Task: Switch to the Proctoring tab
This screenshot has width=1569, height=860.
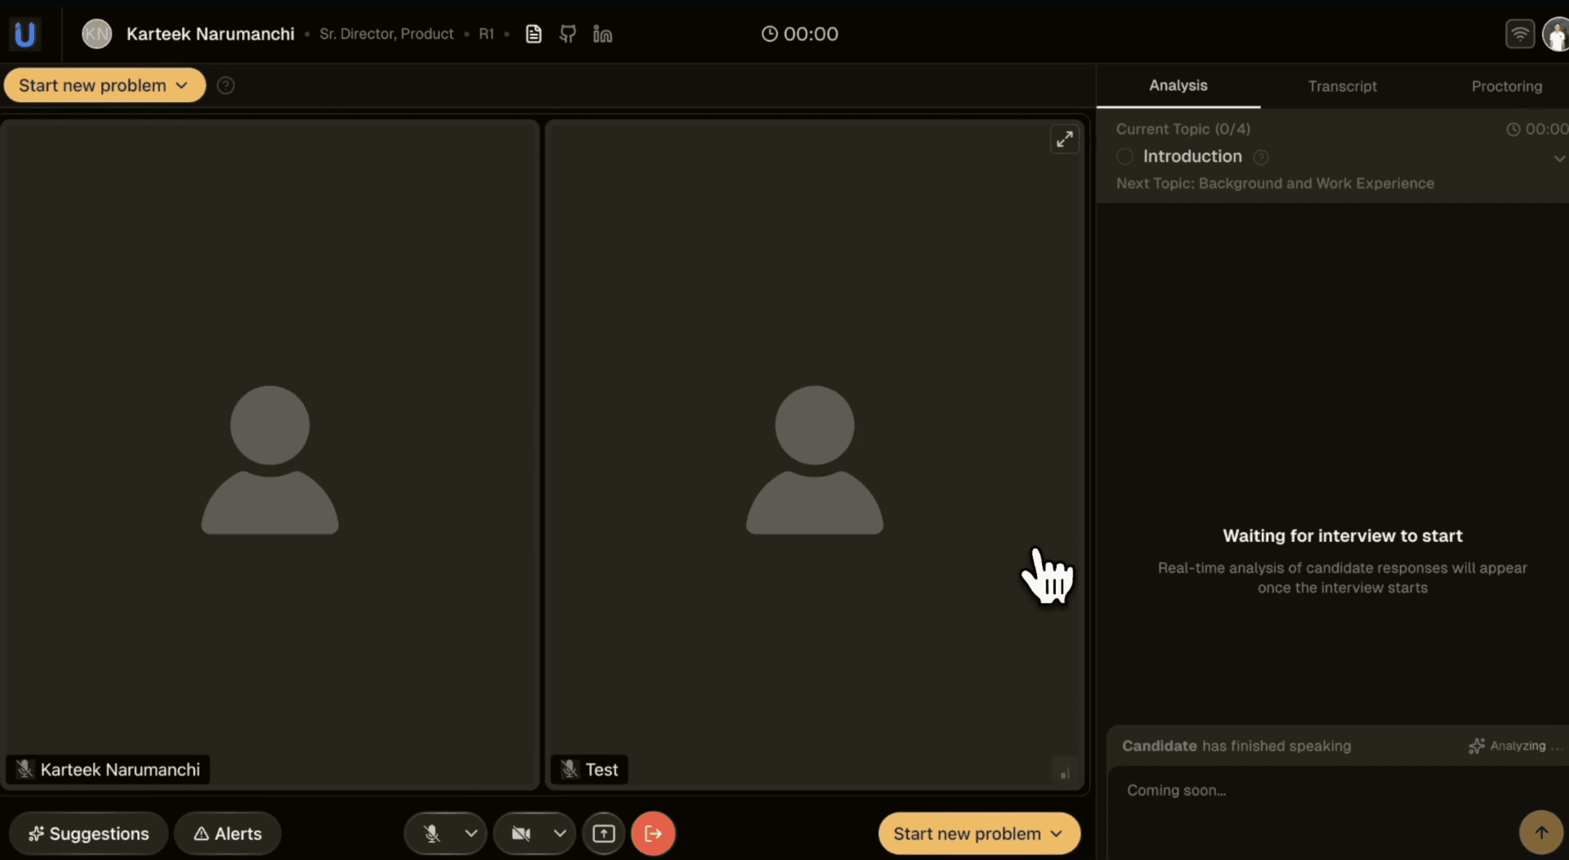Action: coord(1506,86)
